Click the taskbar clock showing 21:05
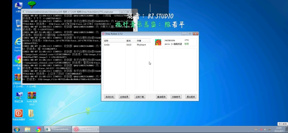288x133 pixels. pos(279,129)
